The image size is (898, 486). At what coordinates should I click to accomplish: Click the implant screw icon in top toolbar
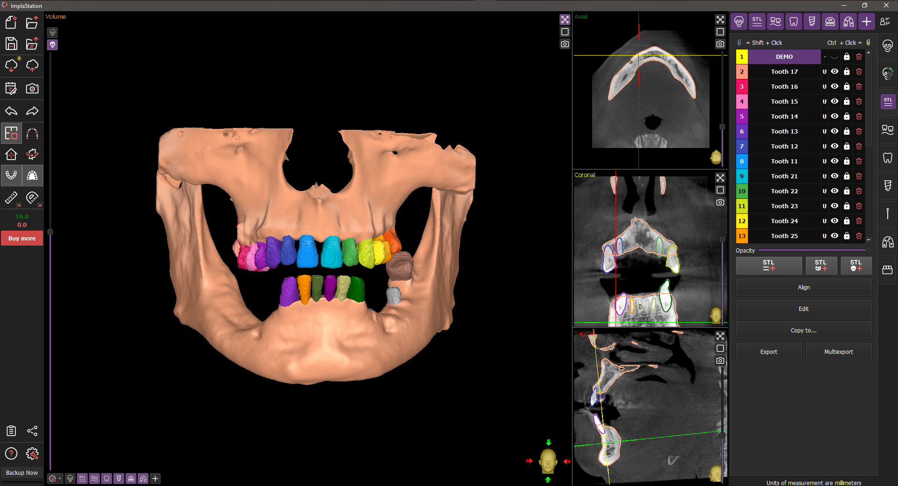point(812,21)
